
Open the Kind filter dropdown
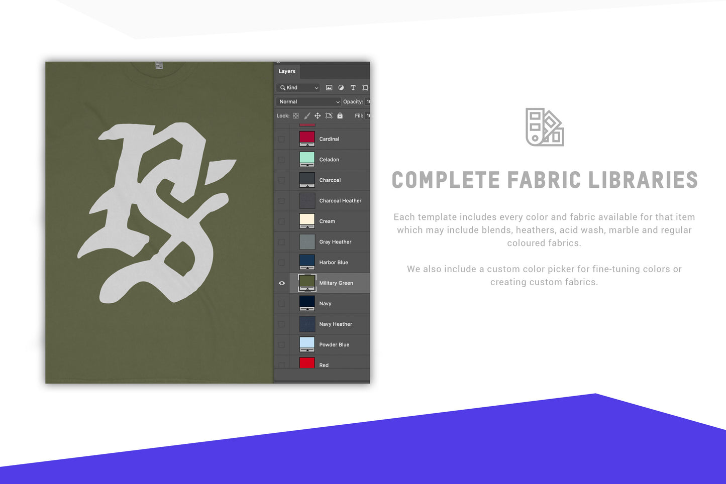[x=298, y=88]
